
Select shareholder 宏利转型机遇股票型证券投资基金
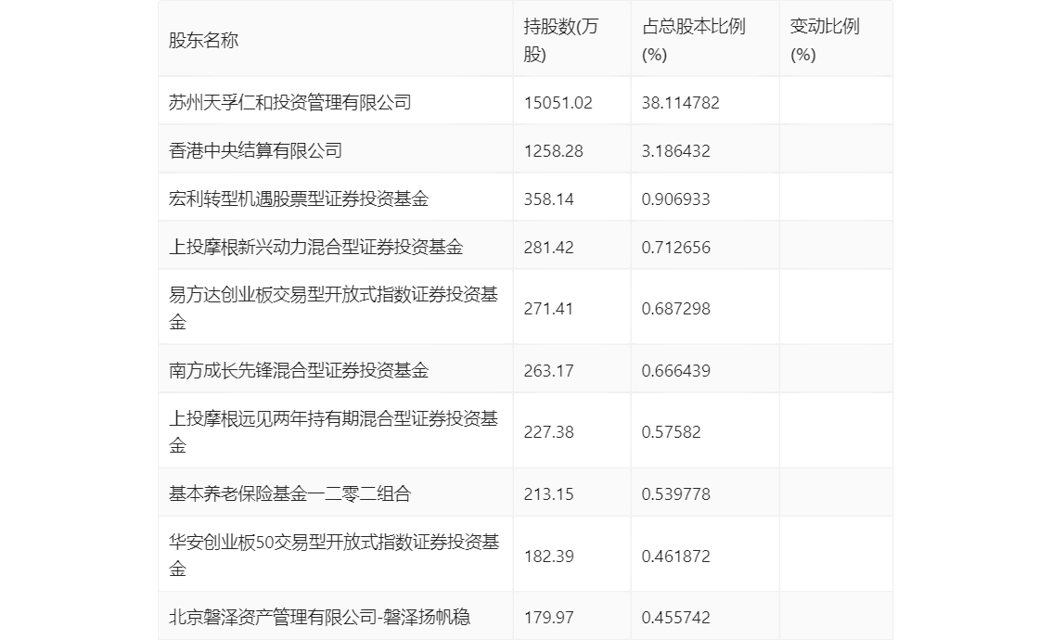pos(299,199)
